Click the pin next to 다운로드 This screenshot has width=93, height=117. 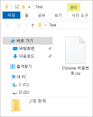[50, 56]
